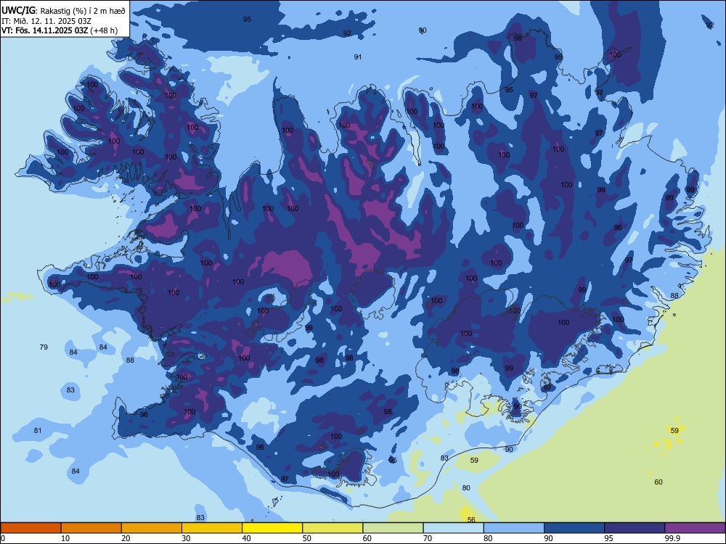Select the 40–50 bright yellow legend swatch
726x544 pixels.
tap(272, 528)
